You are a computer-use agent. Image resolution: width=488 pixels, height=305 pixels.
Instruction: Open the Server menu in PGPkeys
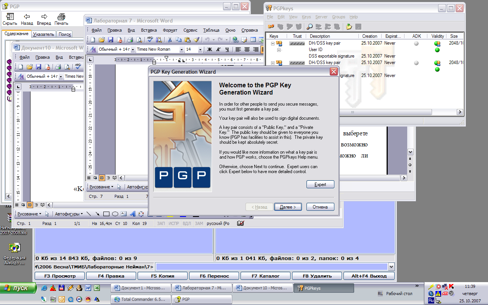(321, 17)
